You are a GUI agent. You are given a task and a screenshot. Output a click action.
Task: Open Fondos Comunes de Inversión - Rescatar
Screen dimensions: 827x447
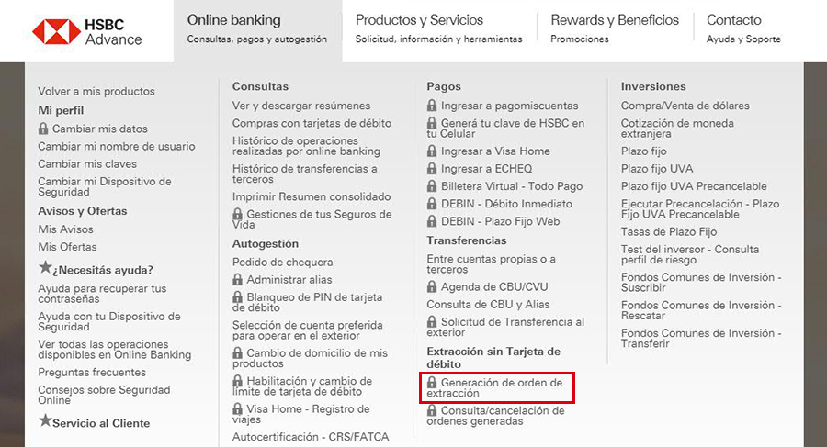tap(701, 310)
